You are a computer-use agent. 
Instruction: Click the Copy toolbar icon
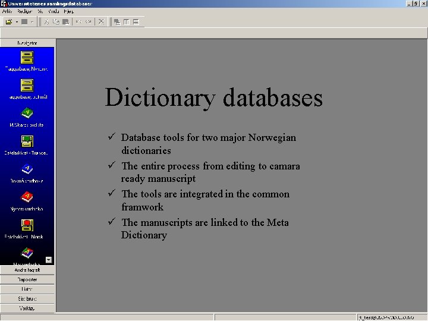click(x=56, y=22)
